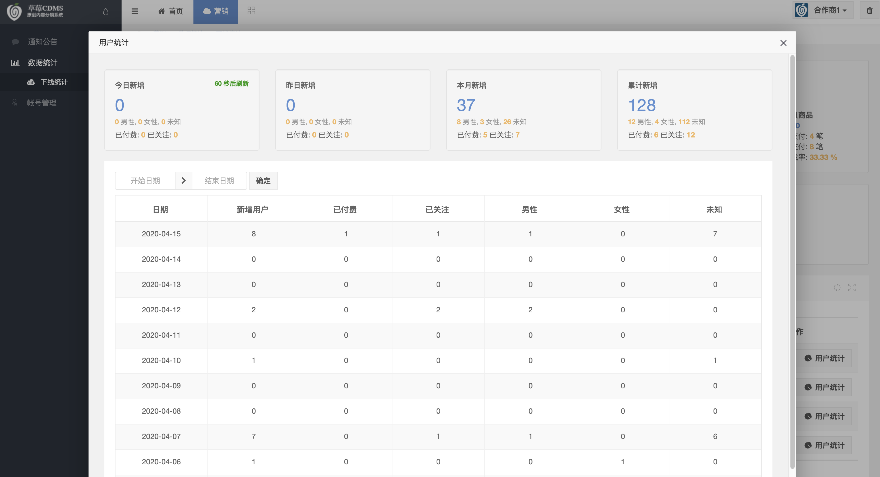Click 新增用户 value 8 for 2020-04-15

[x=253, y=234]
